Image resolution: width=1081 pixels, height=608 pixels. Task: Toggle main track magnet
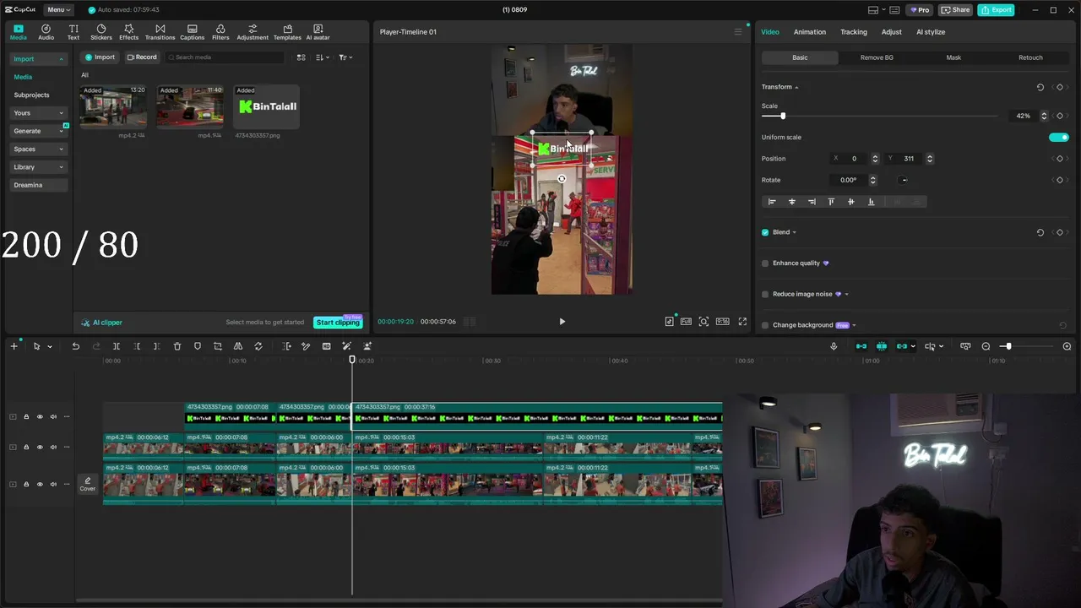click(861, 346)
